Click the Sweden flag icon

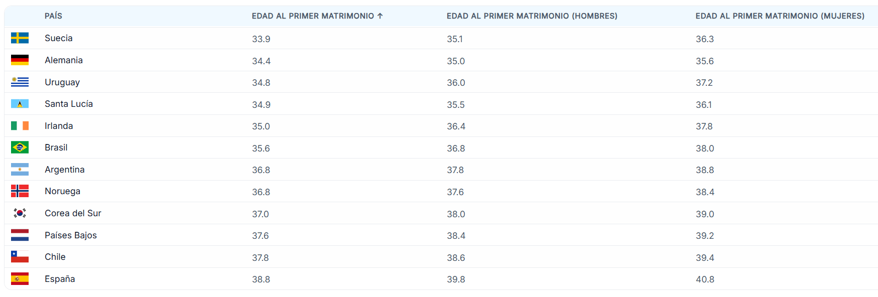[x=20, y=38]
